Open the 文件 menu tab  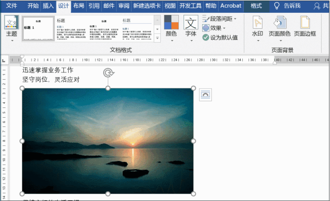point(11,6)
